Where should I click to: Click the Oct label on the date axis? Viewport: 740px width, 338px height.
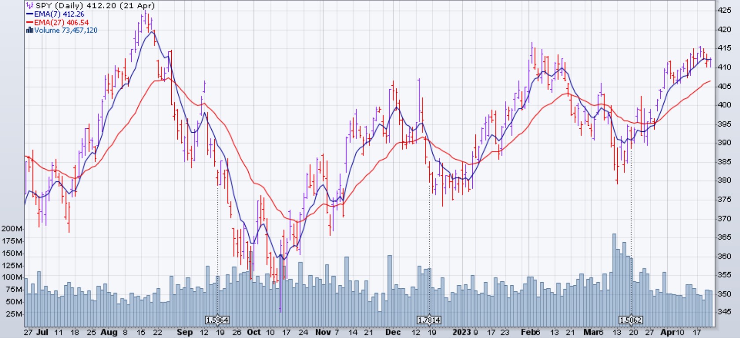click(x=254, y=332)
